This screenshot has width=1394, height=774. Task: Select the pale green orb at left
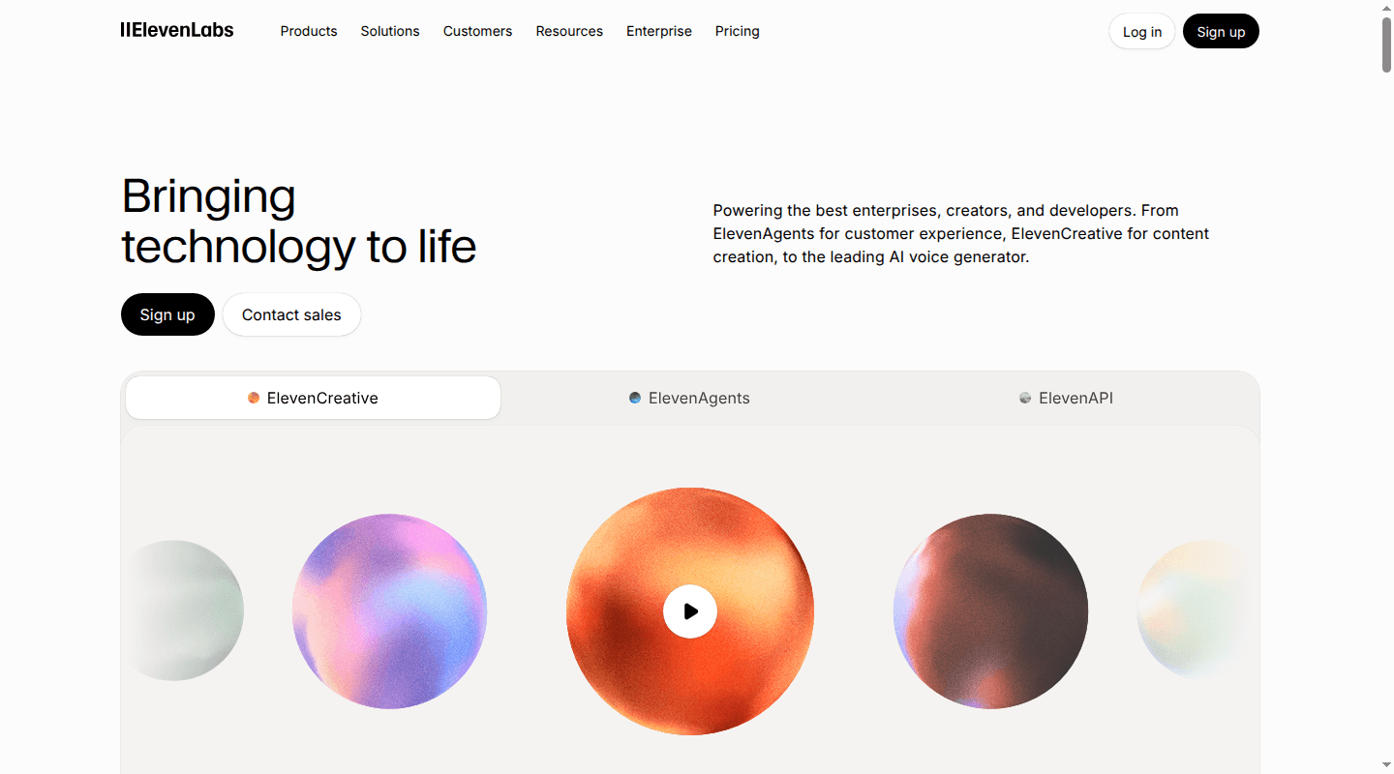point(184,610)
